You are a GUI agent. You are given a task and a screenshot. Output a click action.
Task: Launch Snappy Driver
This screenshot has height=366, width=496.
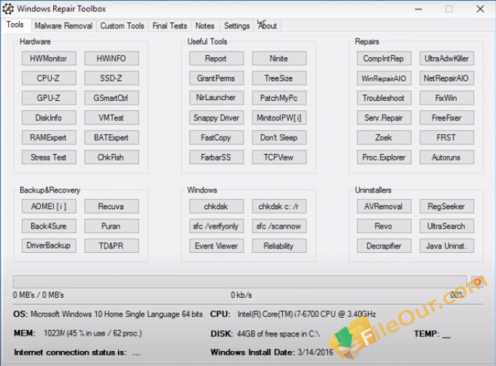pos(217,118)
